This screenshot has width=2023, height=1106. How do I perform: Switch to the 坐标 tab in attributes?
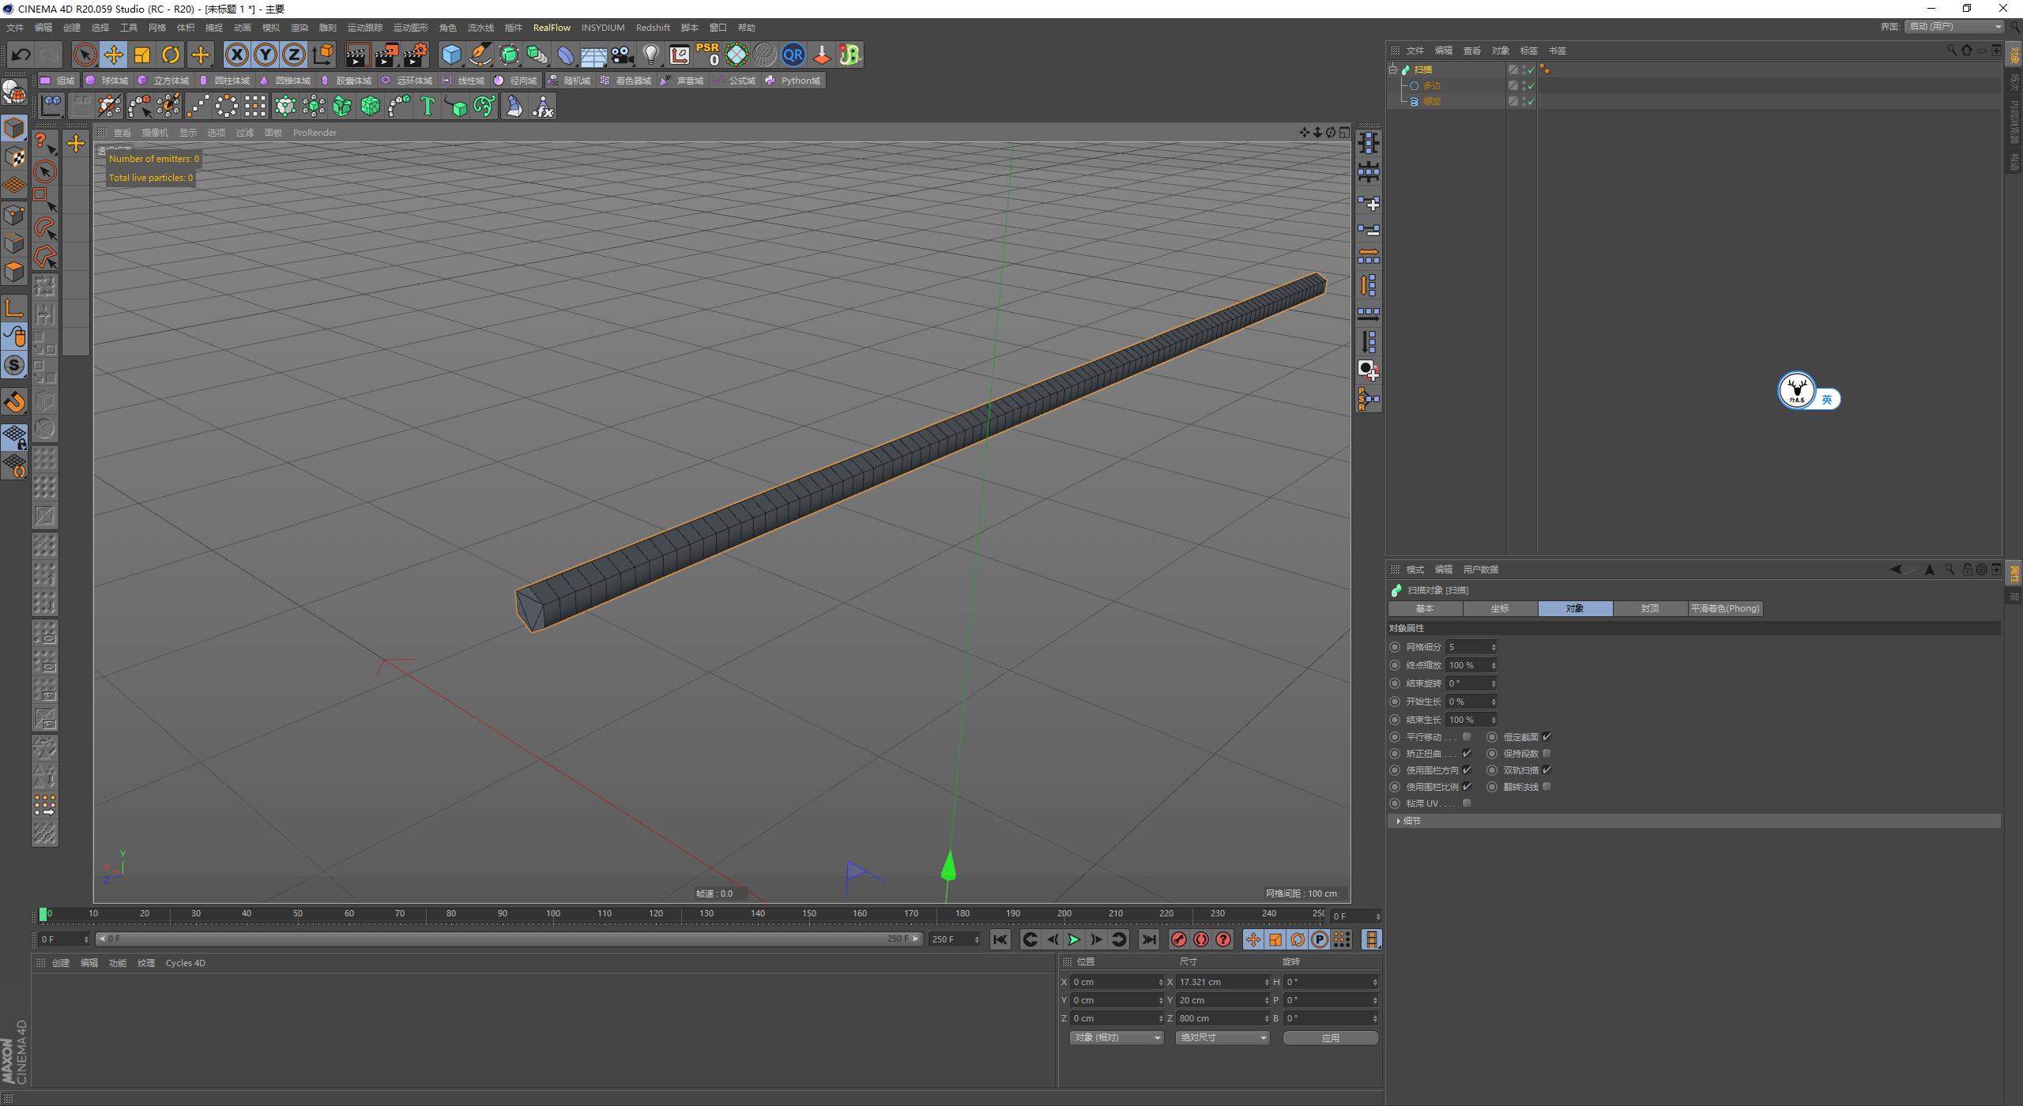pos(1501,608)
